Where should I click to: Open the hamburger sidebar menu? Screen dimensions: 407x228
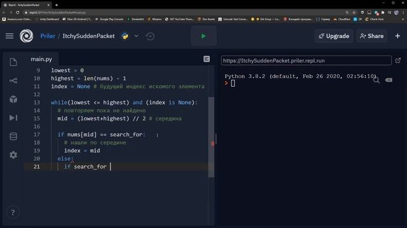click(10, 36)
